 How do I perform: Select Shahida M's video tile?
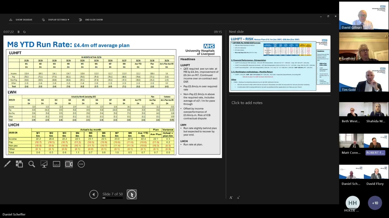(x=376, y=113)
